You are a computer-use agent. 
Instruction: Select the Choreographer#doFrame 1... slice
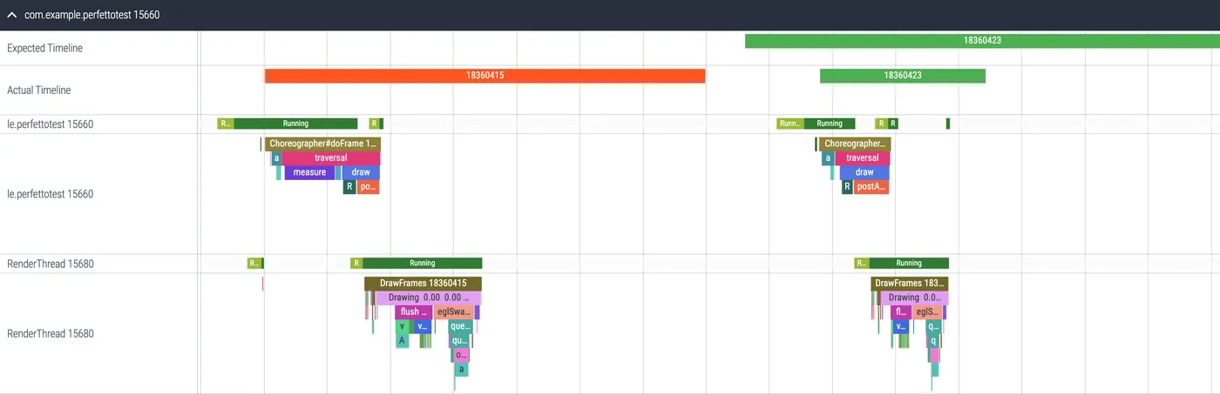pos(322,144)
